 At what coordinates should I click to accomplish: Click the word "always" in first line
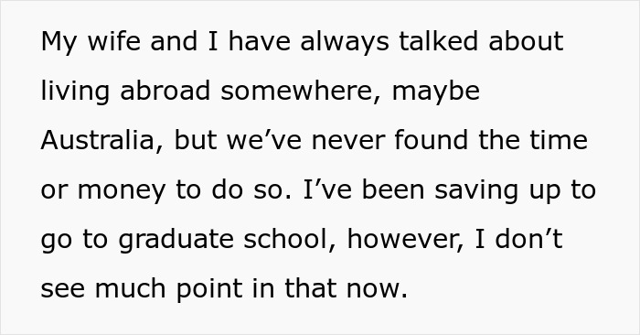[345, 41]
